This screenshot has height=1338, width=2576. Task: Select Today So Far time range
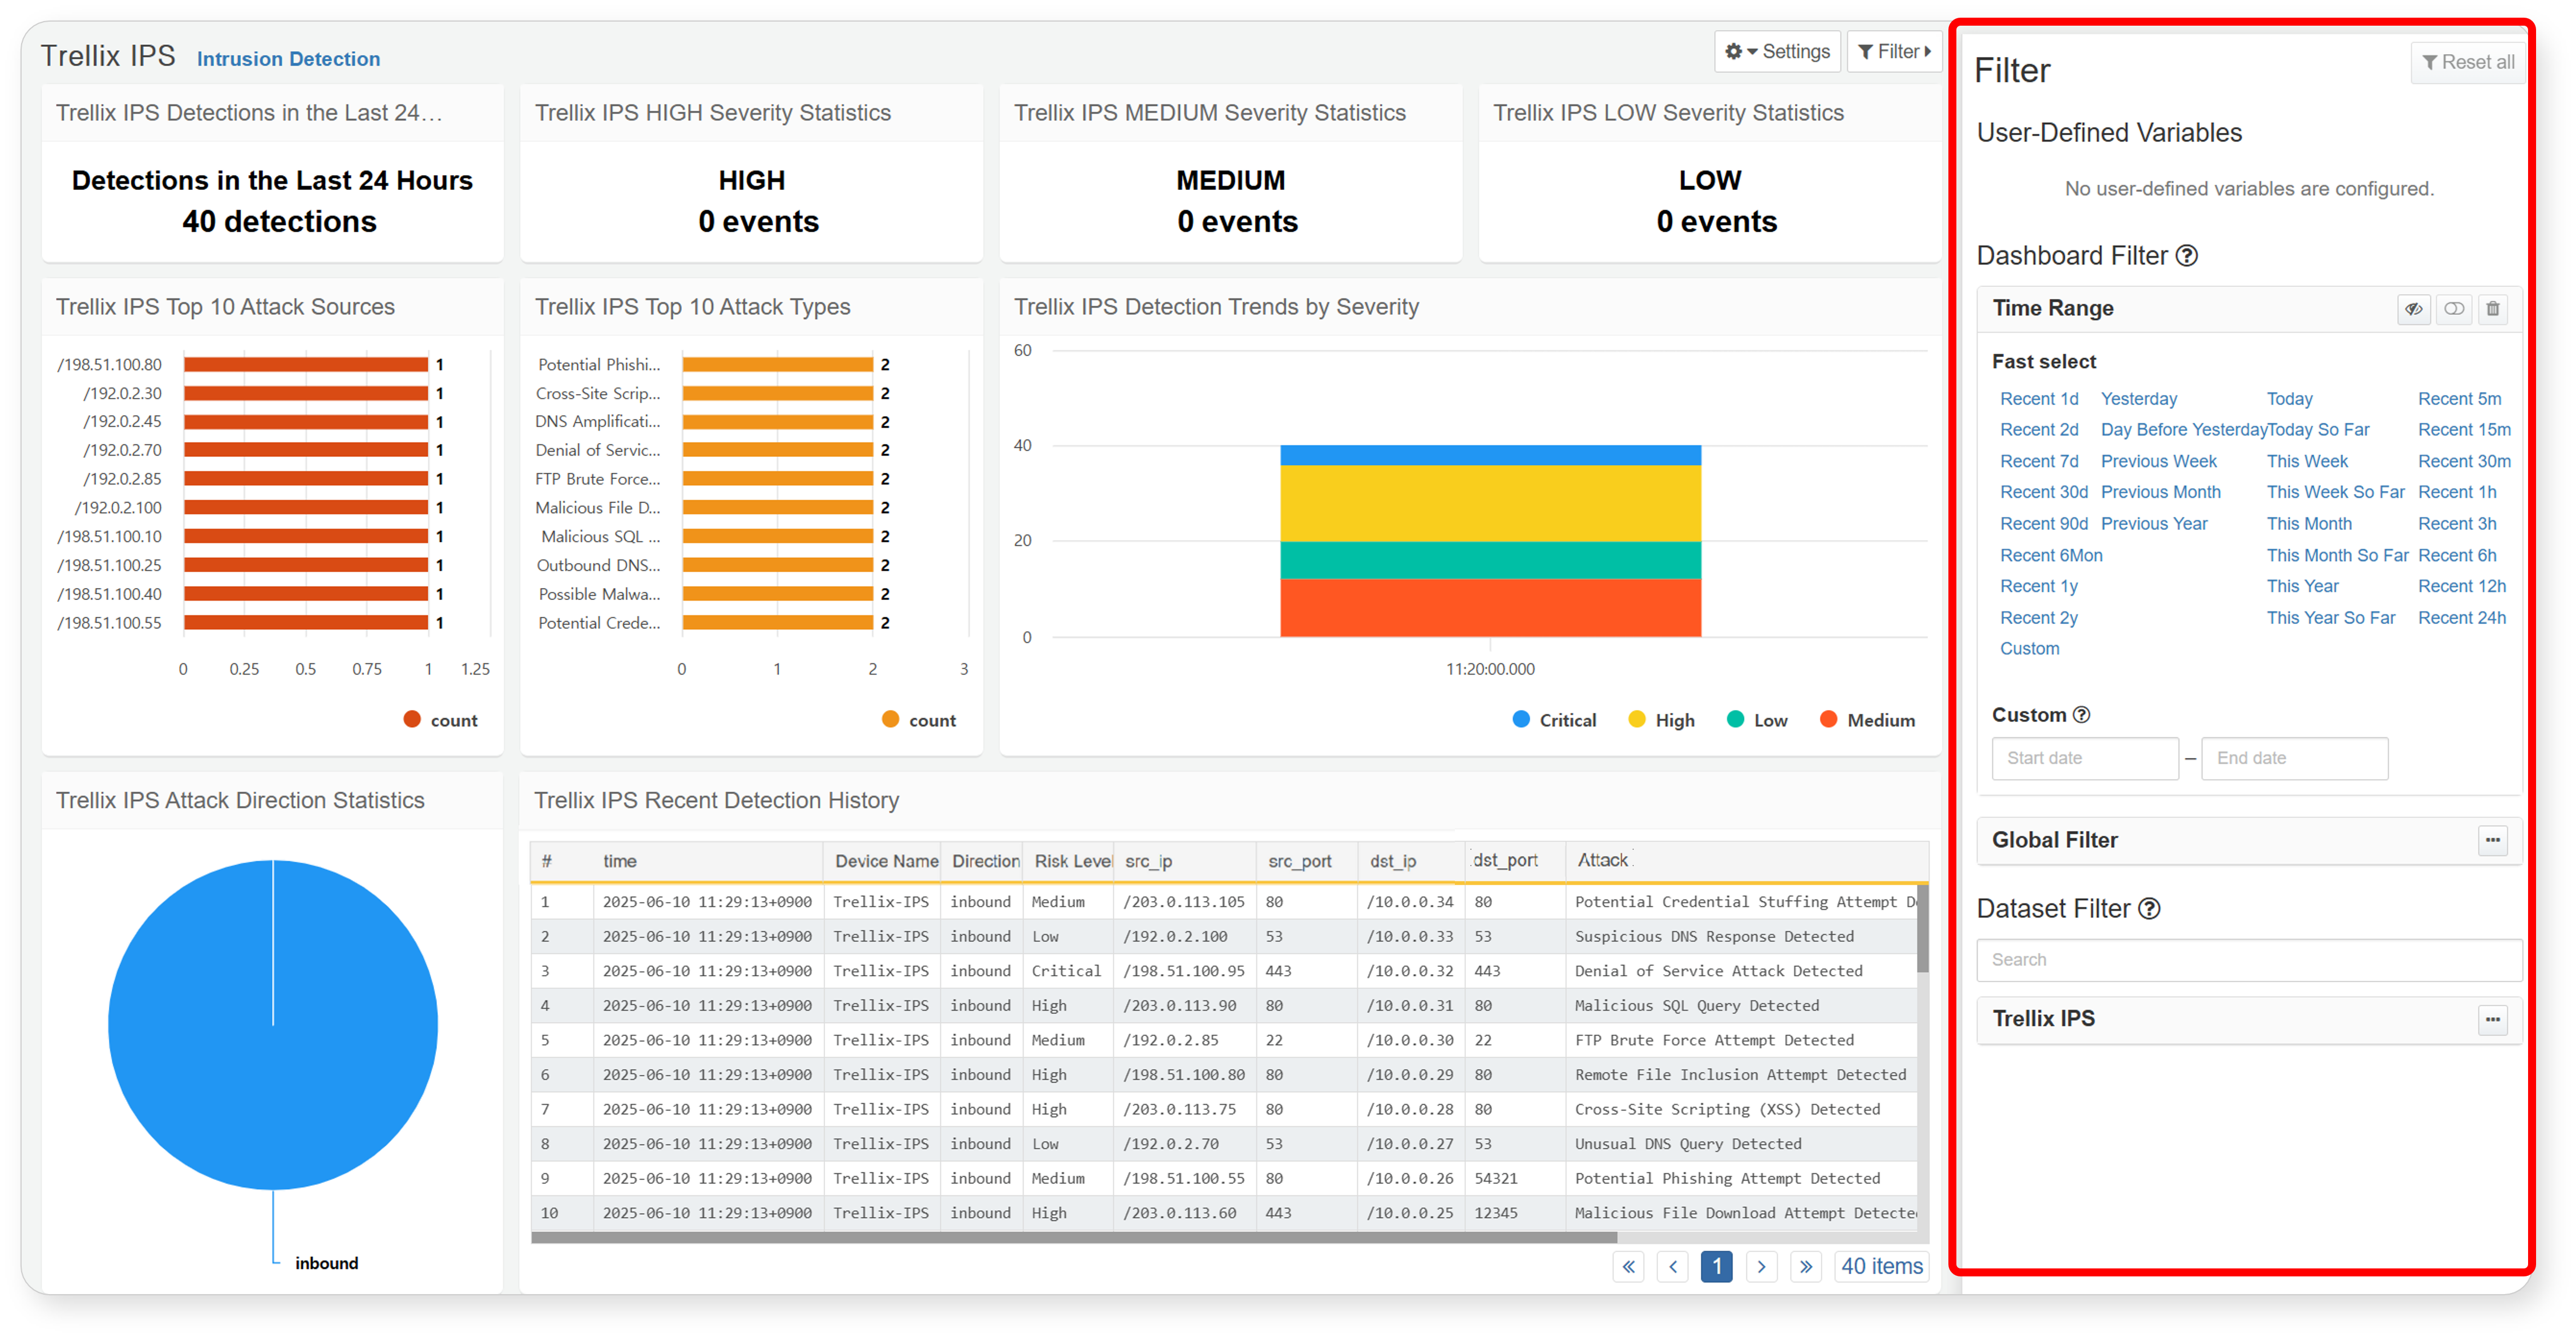[2318, 430]
